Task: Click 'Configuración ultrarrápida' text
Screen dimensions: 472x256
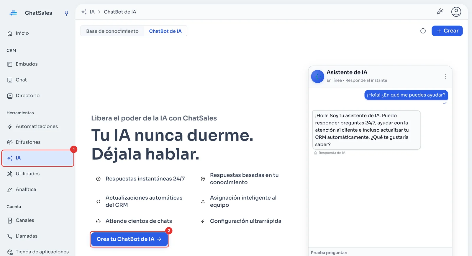Action: [x=245, y=221]
